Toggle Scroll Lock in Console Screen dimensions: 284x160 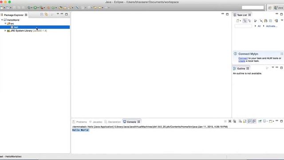245,121
